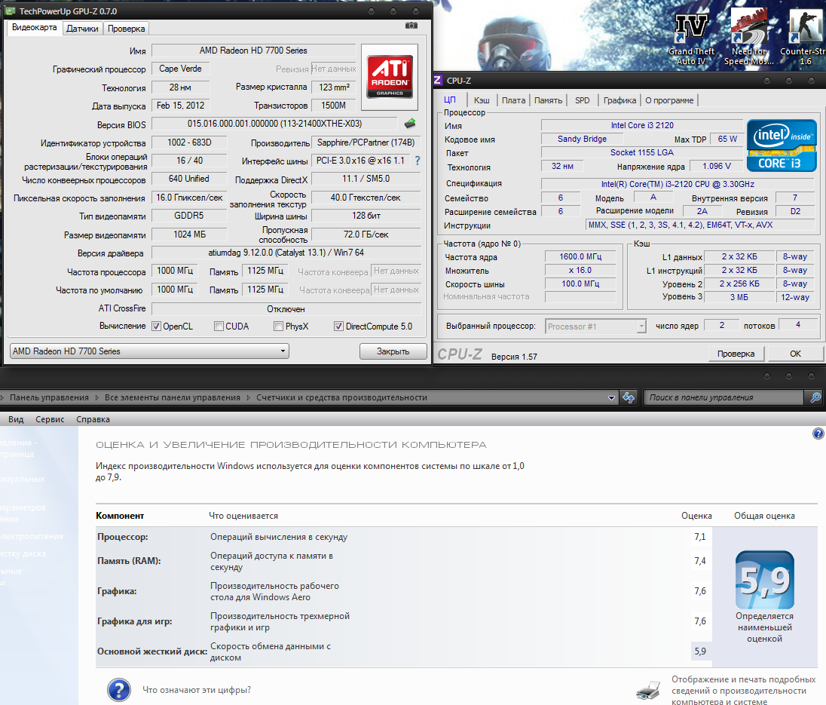Viewport: 826px width, 705px height.
Task: Toggle the PhysX checkbox
Action: click(279, 326)
